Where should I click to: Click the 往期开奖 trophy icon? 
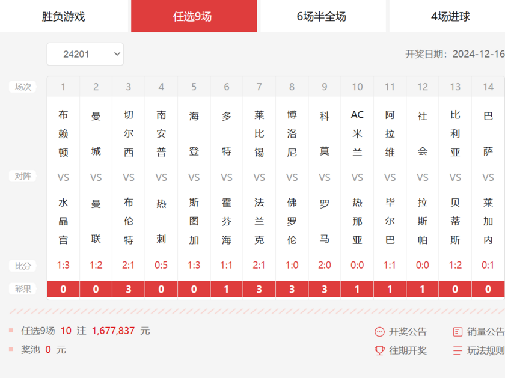379,350
